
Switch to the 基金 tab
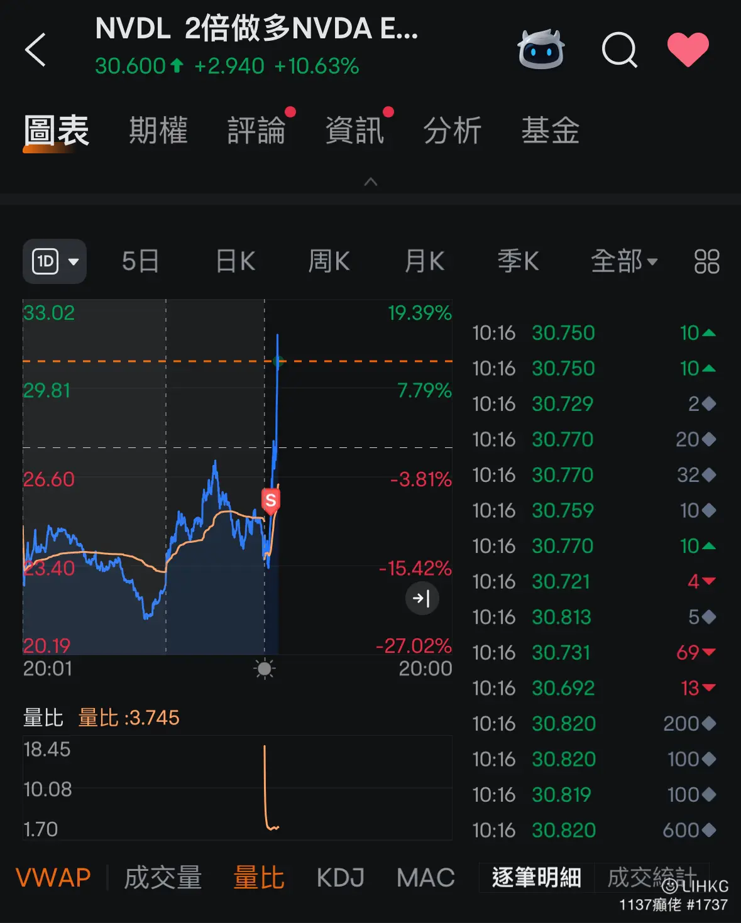pyautogui.click(x=551, y=131)
